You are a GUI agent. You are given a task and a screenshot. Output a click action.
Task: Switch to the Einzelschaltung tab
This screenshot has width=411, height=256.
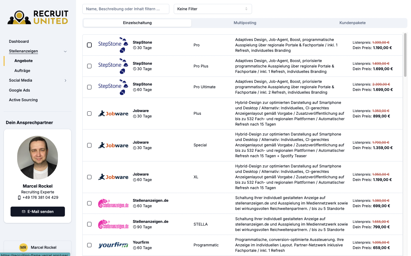(x=137, y=23)
